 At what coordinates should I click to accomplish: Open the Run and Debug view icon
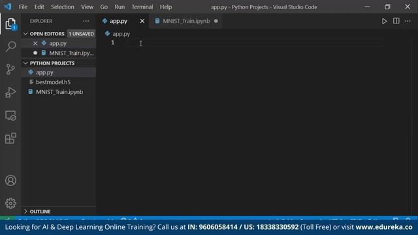point(10,93)
